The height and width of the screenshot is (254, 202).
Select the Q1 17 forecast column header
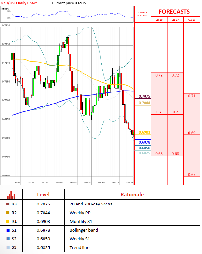175,20
